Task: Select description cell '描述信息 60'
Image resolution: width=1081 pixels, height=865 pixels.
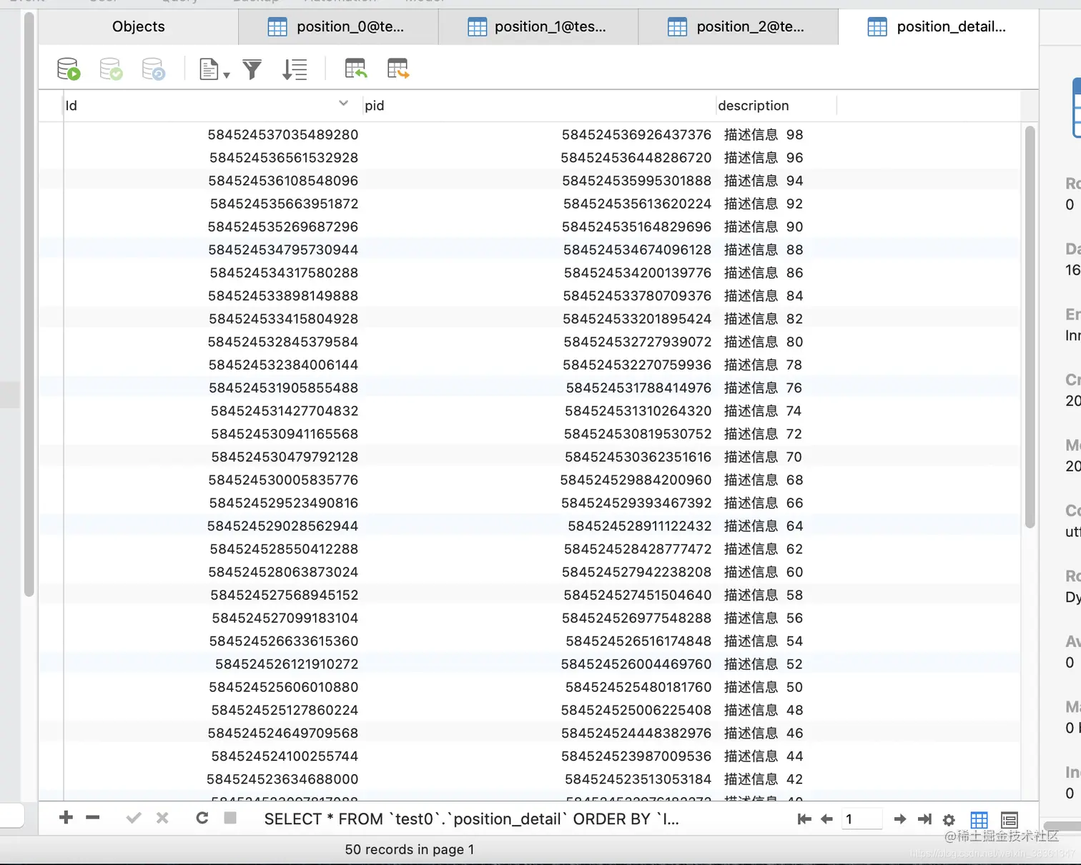Action: point(776,572)
